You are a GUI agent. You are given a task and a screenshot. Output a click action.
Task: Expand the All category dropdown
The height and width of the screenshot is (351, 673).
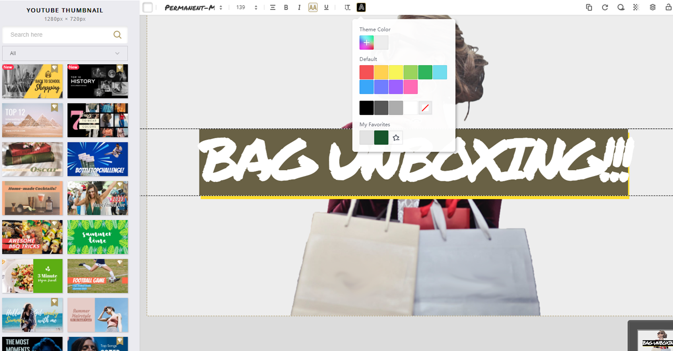(x=65, y=53)
